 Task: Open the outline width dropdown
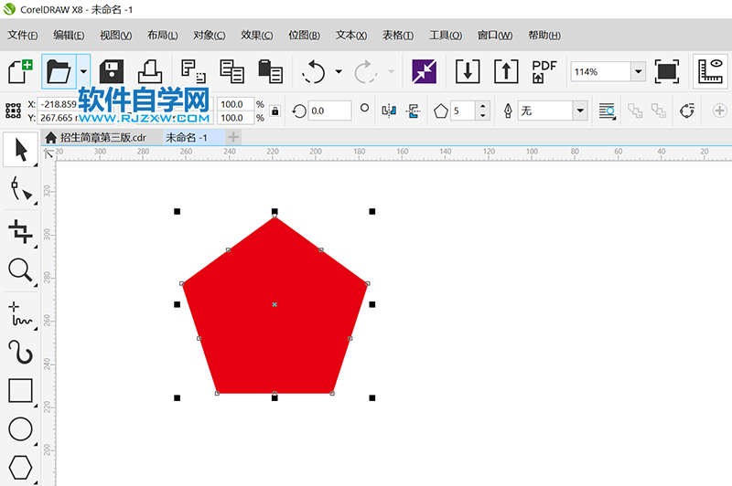pos(579,111)
